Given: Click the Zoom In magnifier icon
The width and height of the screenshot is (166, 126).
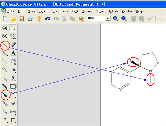Looking at the screenshot, I should click(116, 19).
